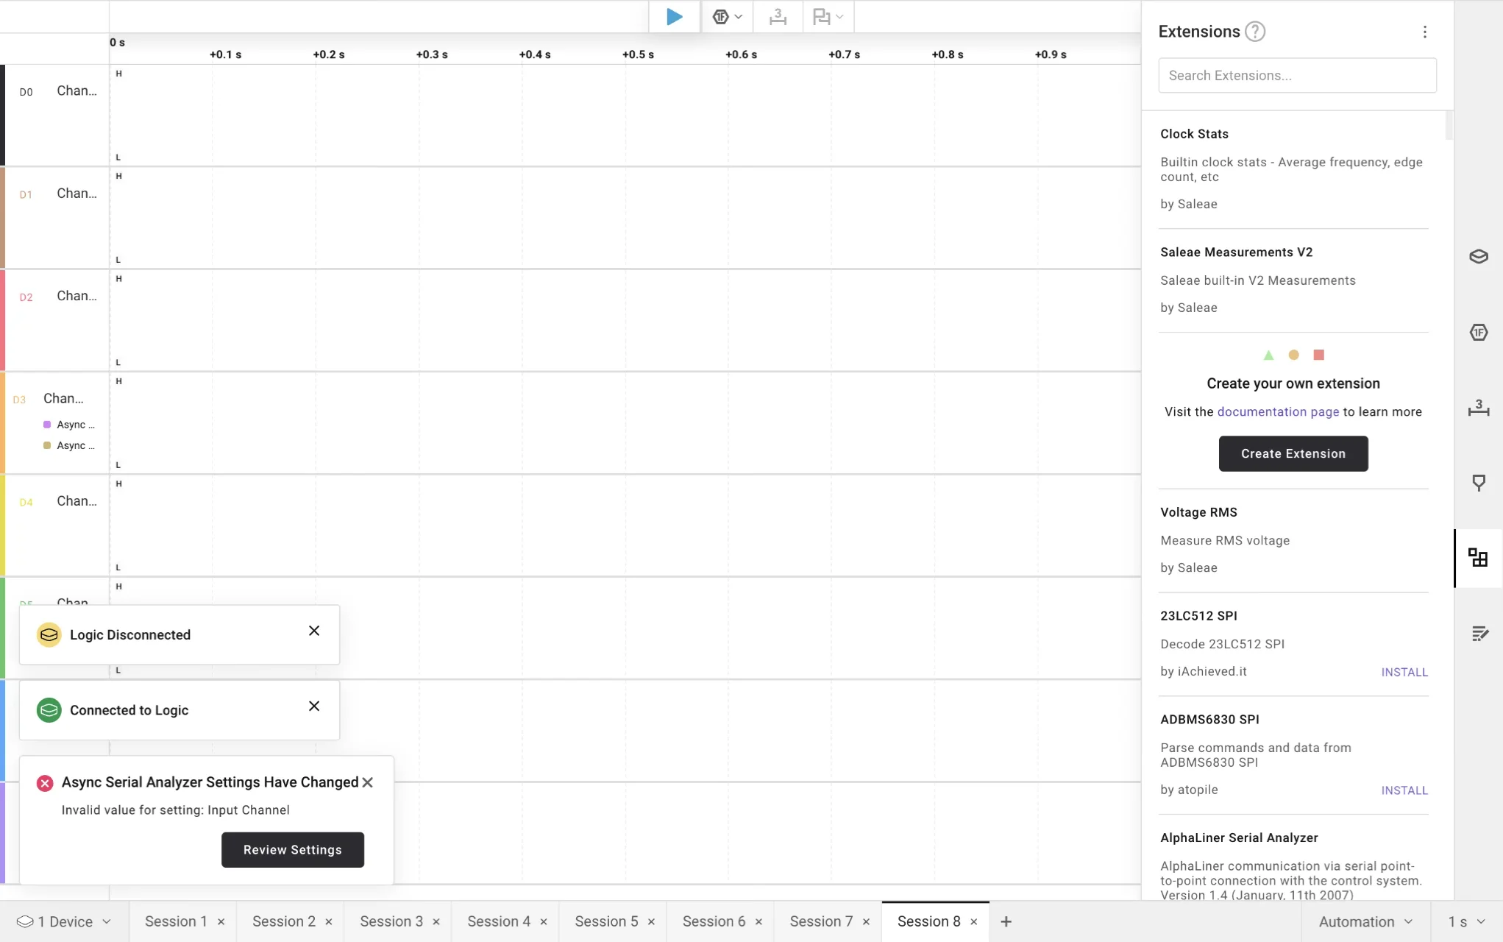Image resolution: width=1503 pixels, height=942 pixels.
Task: Open the Analyzers sidebar panel icon
Action: [1478, 333]
